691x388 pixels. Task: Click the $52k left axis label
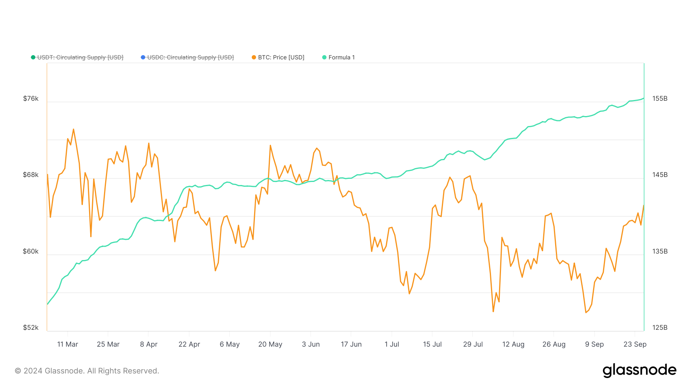click(x=31, y=328)
